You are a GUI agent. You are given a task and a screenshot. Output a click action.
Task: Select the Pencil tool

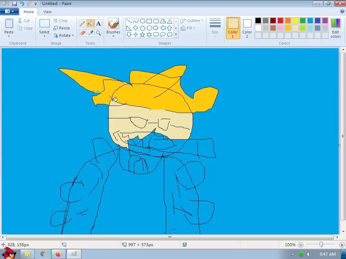[x=82, y=23]
